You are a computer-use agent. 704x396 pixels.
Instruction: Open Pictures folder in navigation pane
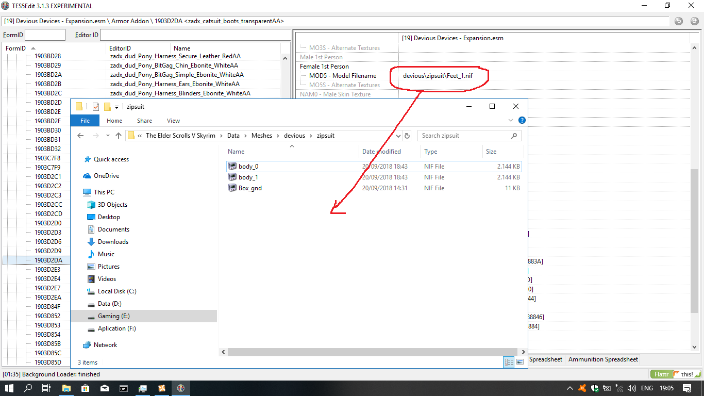click(108, 267)
